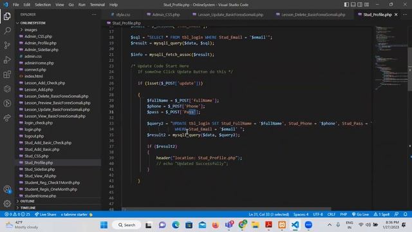The image size is (412, 232).
Task: Click the taskbar Search box
Action: click(127, 225)
